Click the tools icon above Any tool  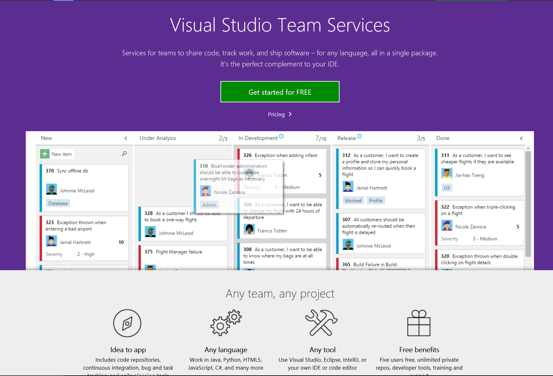[322, 323]
